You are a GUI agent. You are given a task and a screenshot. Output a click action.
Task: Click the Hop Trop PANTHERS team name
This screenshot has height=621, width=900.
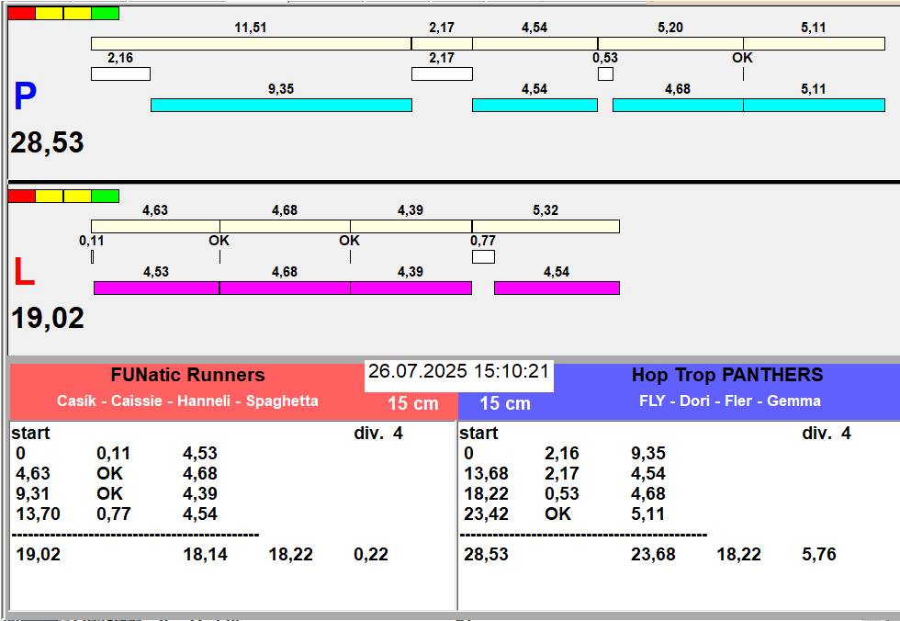point(727,376)
